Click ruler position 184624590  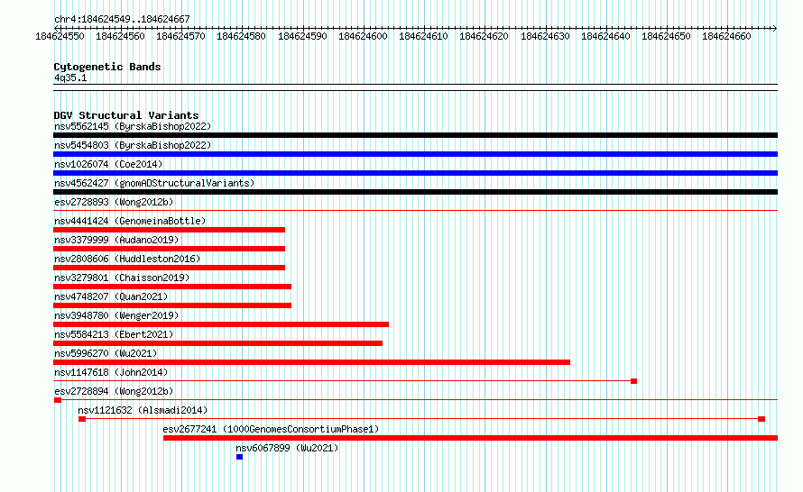click(x=302, y=36)
